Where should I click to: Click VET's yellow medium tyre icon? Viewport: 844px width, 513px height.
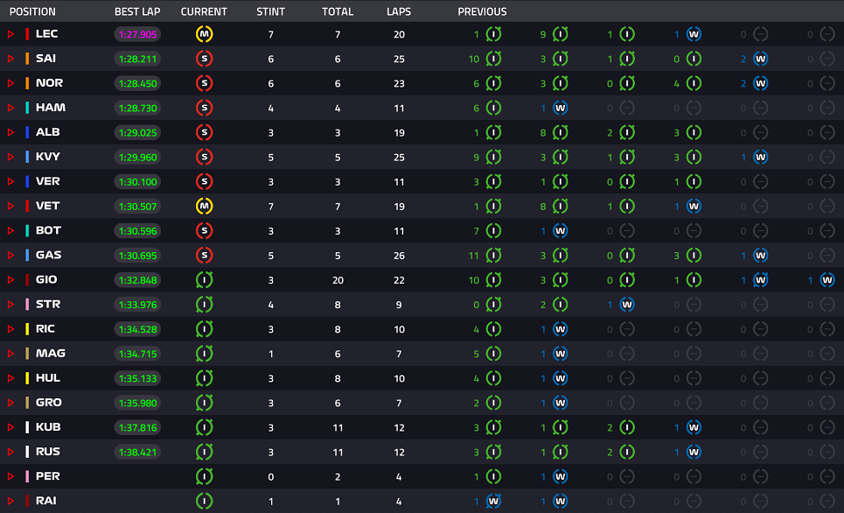coord(204,206)
